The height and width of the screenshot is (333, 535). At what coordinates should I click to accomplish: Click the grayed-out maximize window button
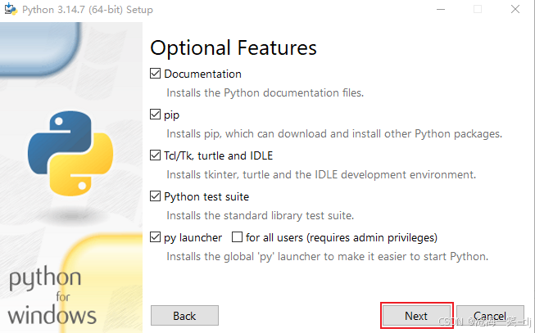[x=478, y=9]
